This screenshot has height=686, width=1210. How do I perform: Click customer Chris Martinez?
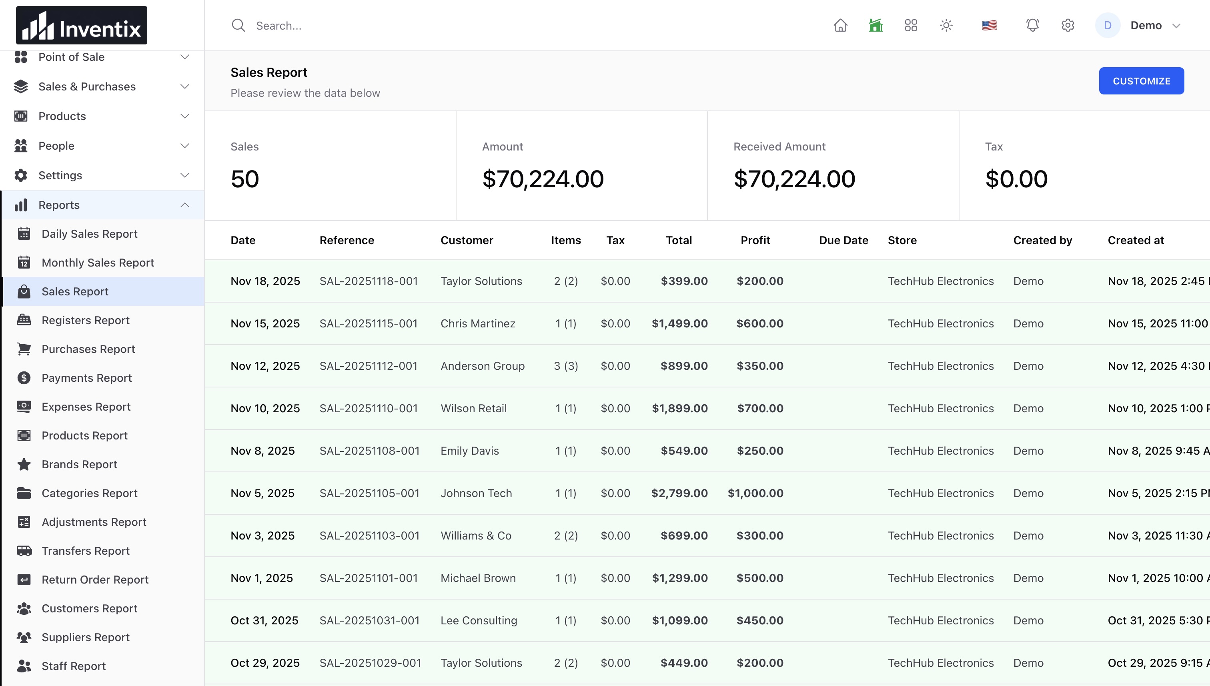click(478, 324)
